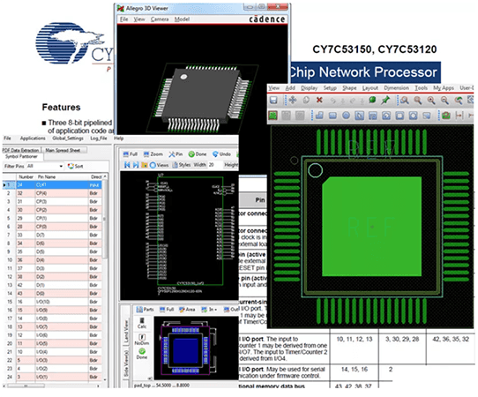The width and height of the screenshot is (478, 397).
Task: Open Log_File menu
Action: (99, 139)
